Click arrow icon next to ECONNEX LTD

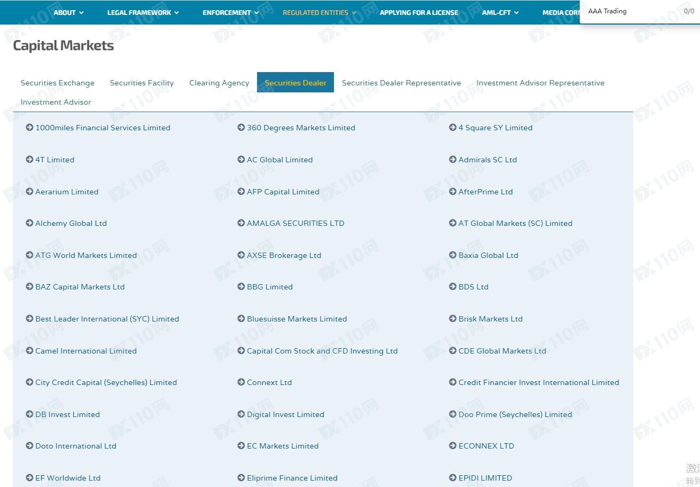pyautogui.click(x=453, y=446)
